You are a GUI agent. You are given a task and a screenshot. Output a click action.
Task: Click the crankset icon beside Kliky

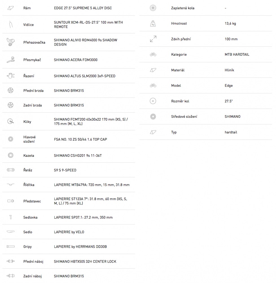coord(11,121)
